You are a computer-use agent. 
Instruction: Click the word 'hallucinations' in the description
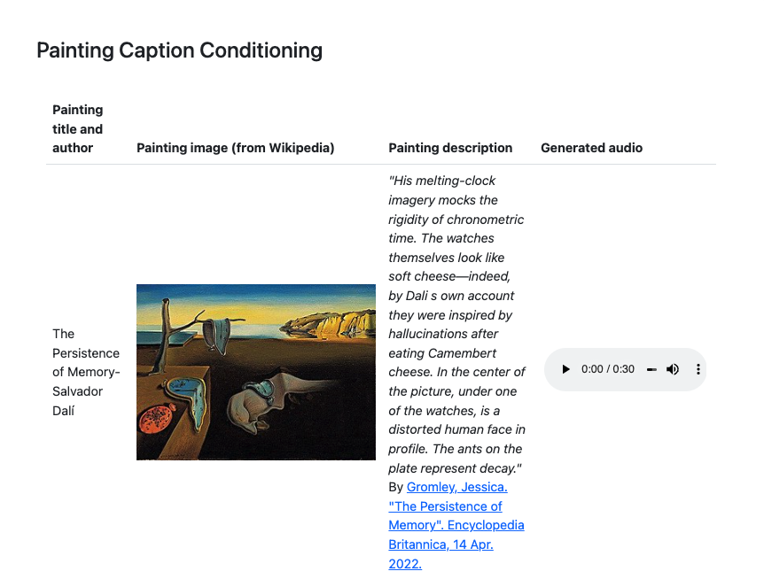pos(431,334)
